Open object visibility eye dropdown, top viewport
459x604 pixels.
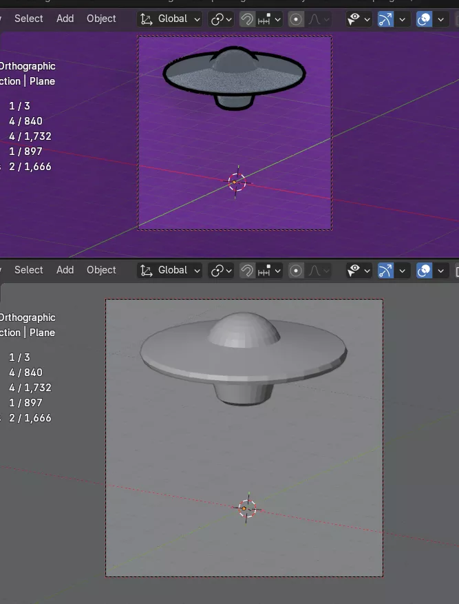[359, 19]
